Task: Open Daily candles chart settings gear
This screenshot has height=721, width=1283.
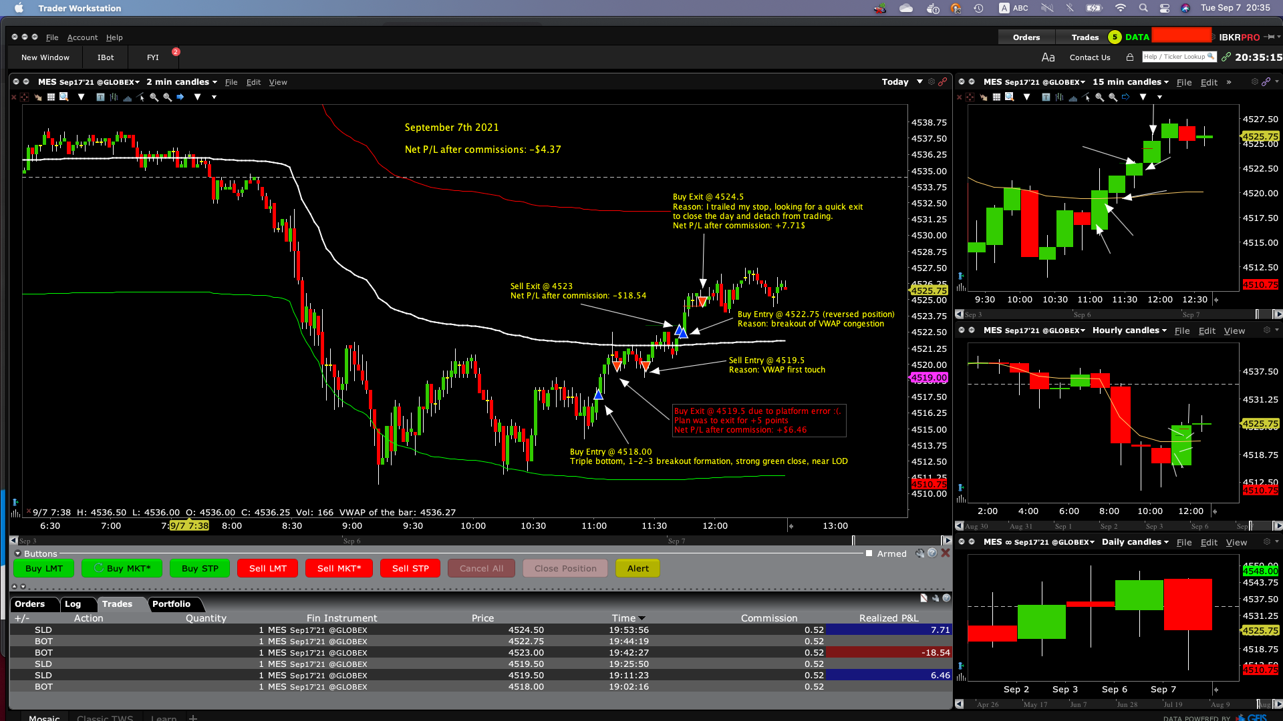Action: tap(1266, 541)
